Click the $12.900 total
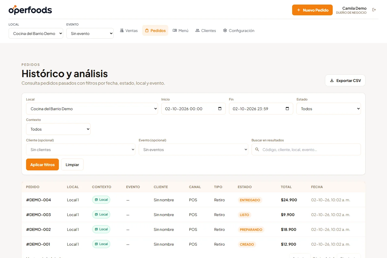Image resolution: width=387 pixels, height=258 pixels. point(288,244)
